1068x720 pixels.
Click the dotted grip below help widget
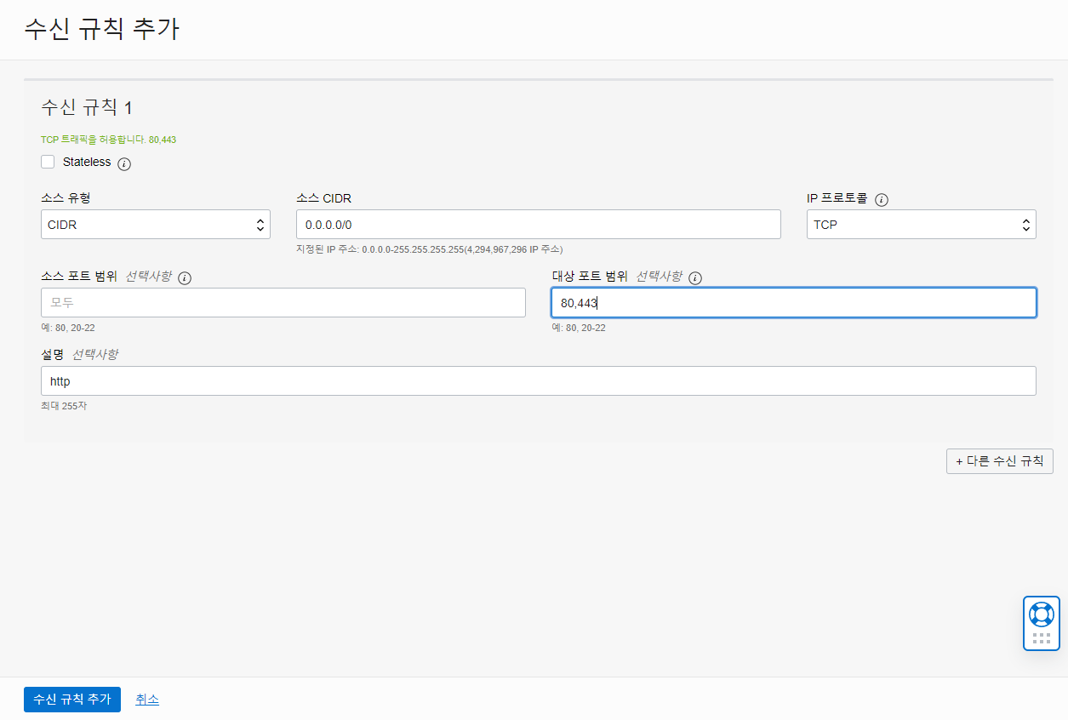tap(1042, 638)
